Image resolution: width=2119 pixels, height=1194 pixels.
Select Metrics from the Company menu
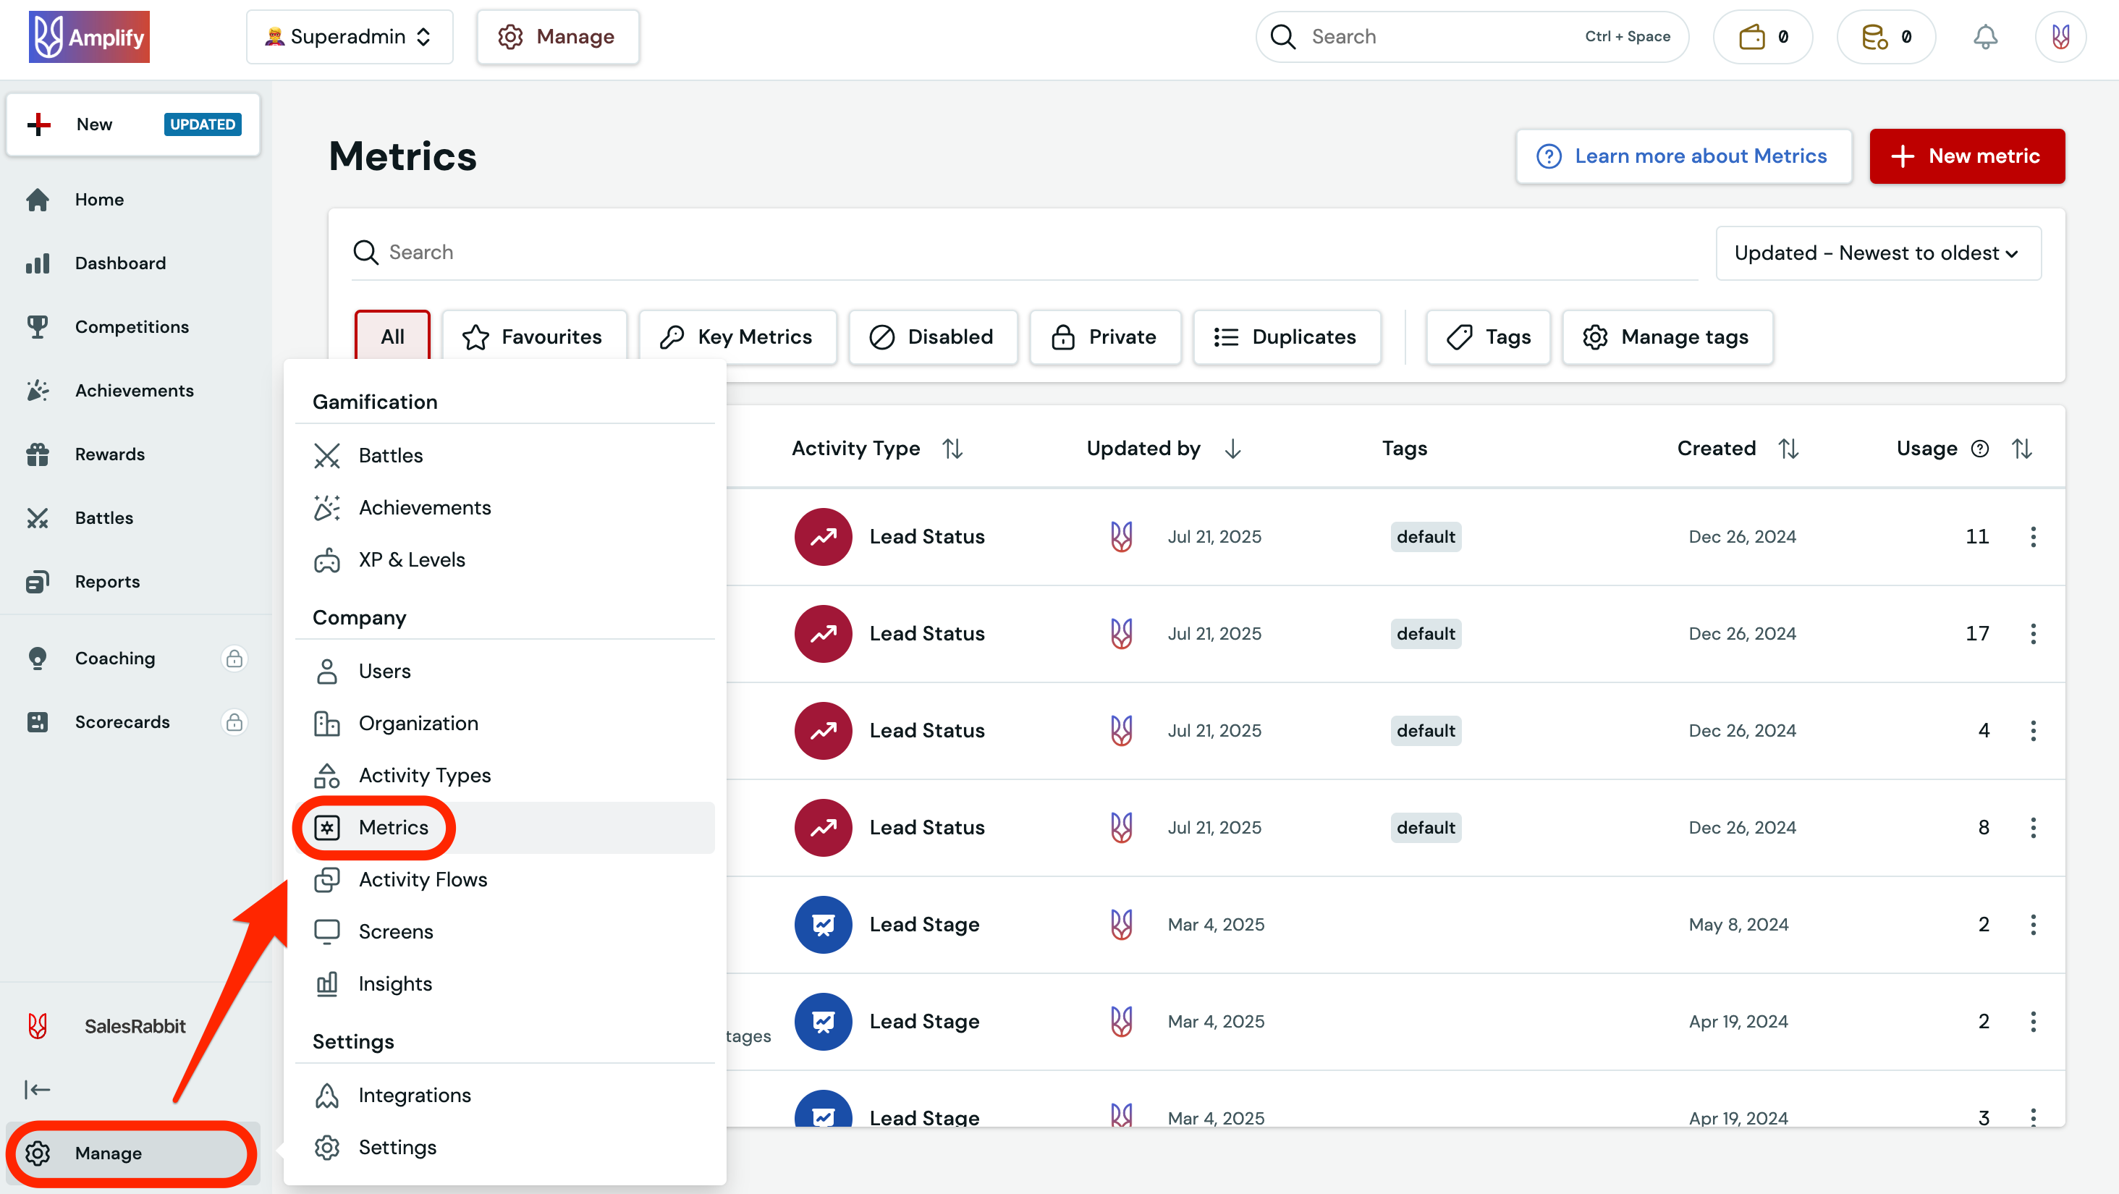tap(393, 827)
